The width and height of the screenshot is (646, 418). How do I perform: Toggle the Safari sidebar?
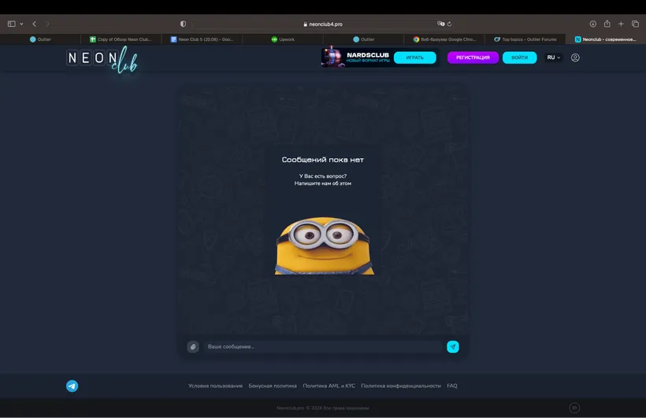tap(11, 24)
